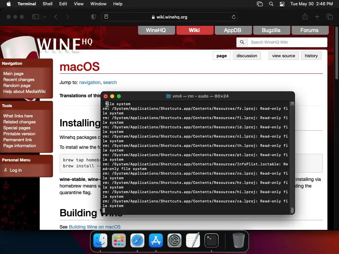Open the view source tab
This screenshot has width=339, height=254.
(283, 56)
